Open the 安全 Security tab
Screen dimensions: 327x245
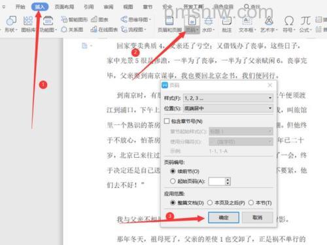tap(167, 7)
